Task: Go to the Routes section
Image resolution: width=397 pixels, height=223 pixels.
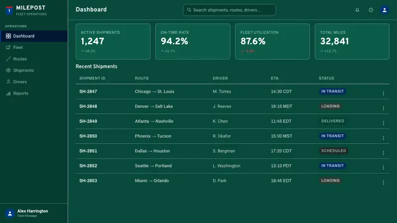Action: pos(34,59)
